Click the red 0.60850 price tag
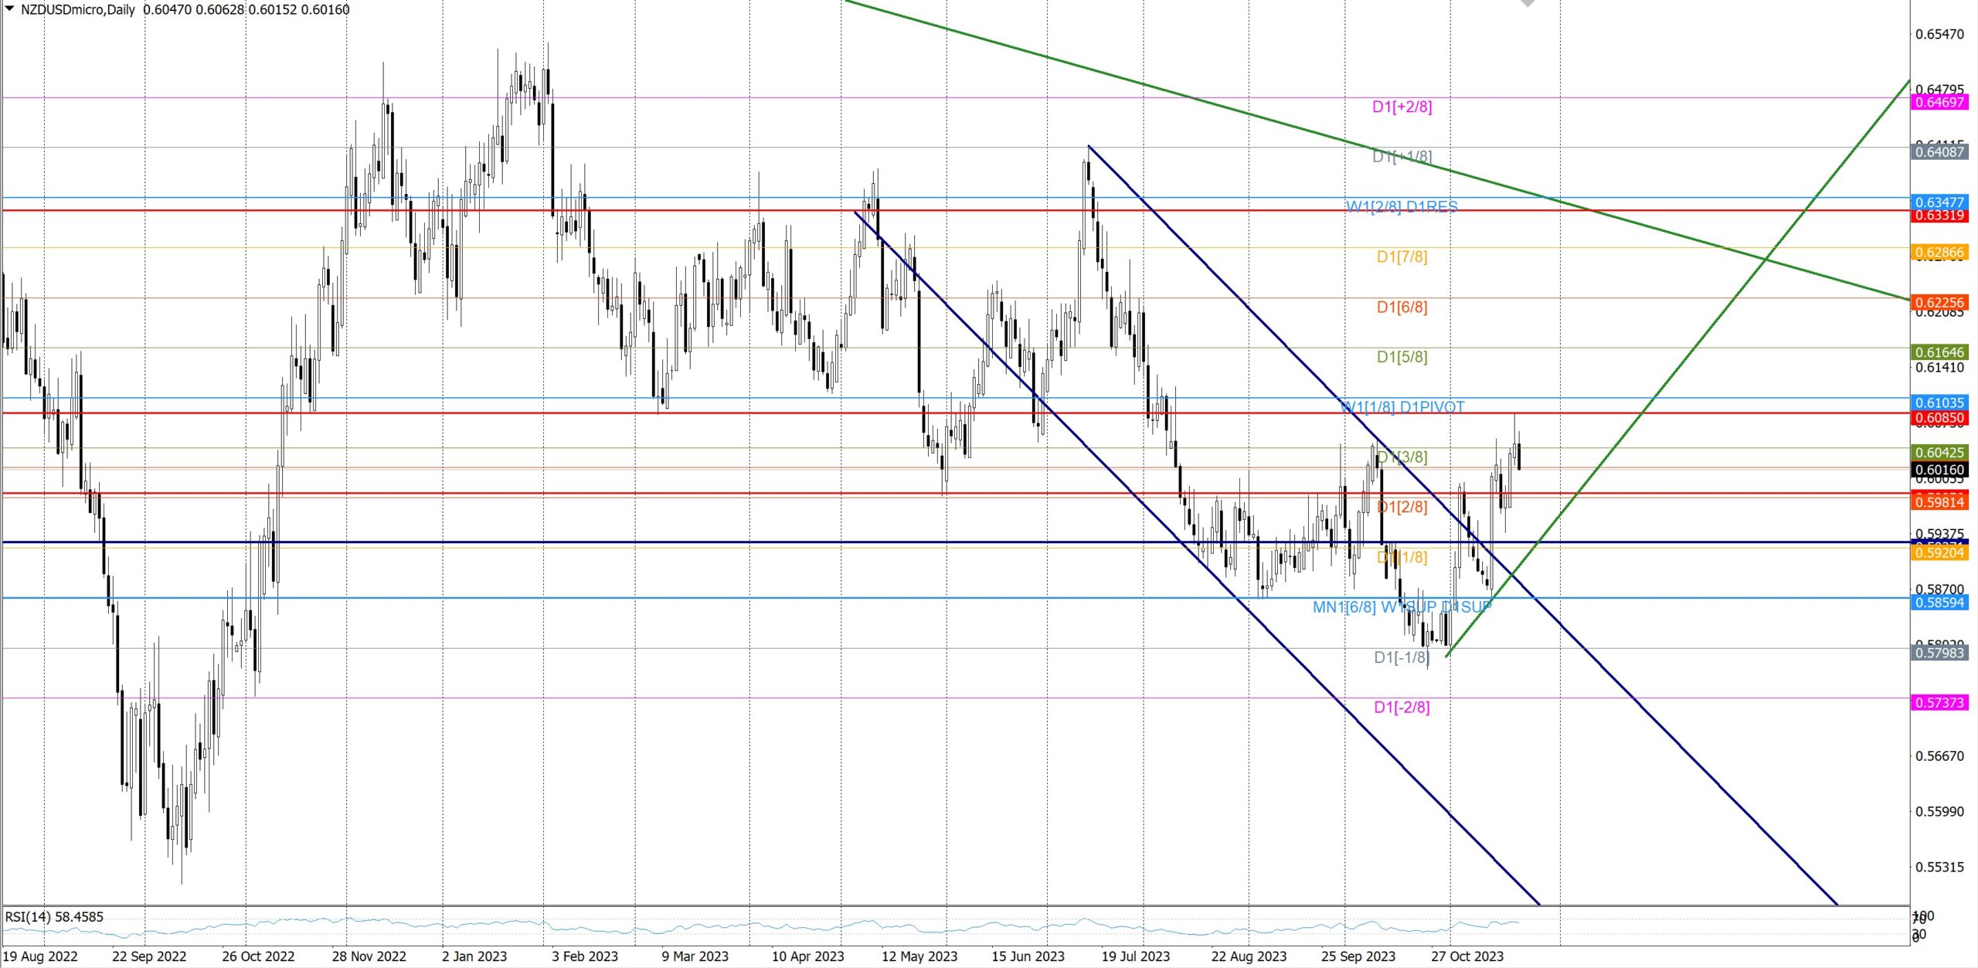The height and width of the screenshot is (968, 1978). click(x=1939, y=418)
